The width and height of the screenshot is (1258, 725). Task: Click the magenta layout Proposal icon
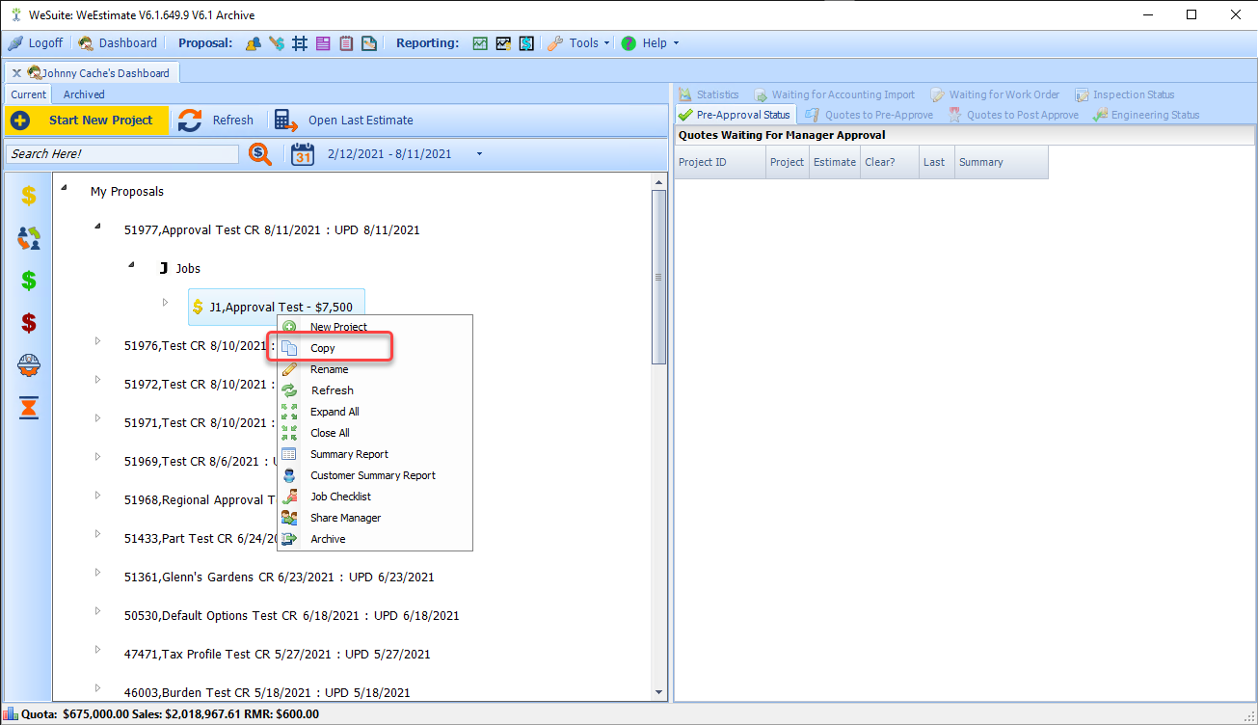[x=323, y=43]
